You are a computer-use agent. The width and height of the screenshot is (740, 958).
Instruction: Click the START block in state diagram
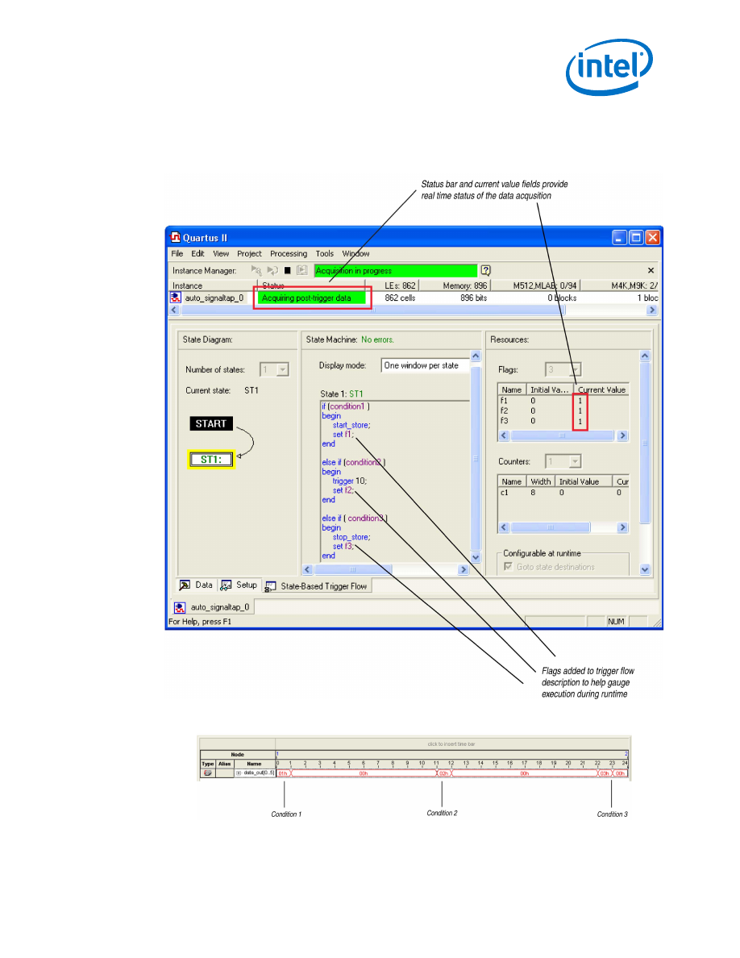(211, 423)
